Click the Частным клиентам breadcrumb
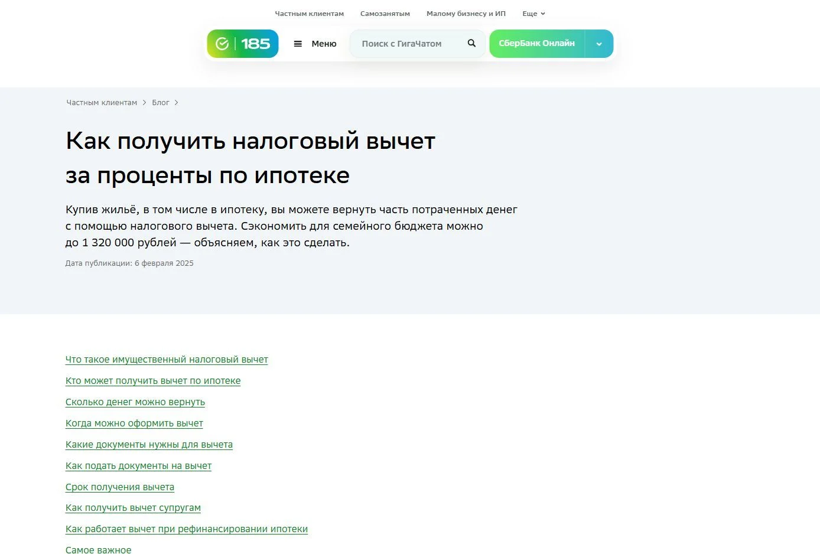The width and height of the screenshot is (820, 554). [102, 103]
